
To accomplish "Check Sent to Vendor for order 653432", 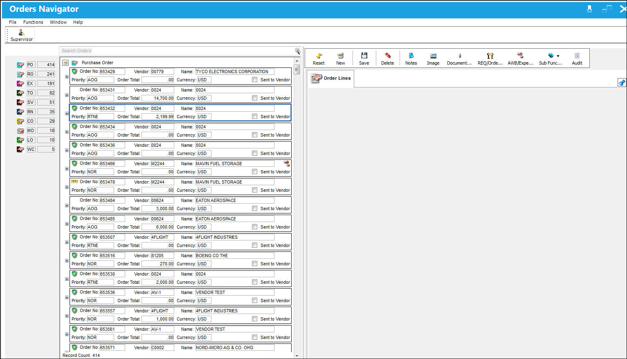I will pos(255,117).
